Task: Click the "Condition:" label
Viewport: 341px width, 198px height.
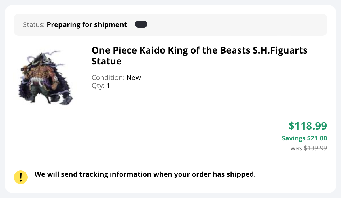Action: (108, 78)
